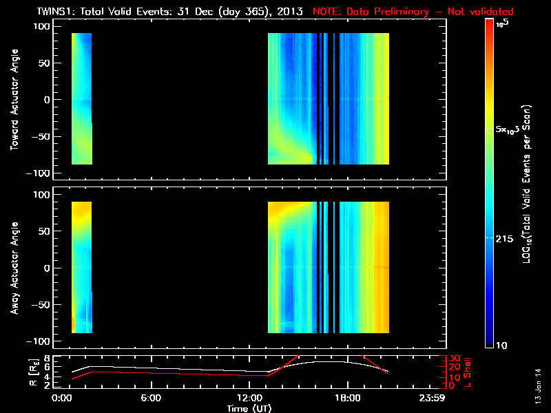Screen dimensions: 551x413
Task: Select the 18:00 time axis tick label
Action: (346, 398)
